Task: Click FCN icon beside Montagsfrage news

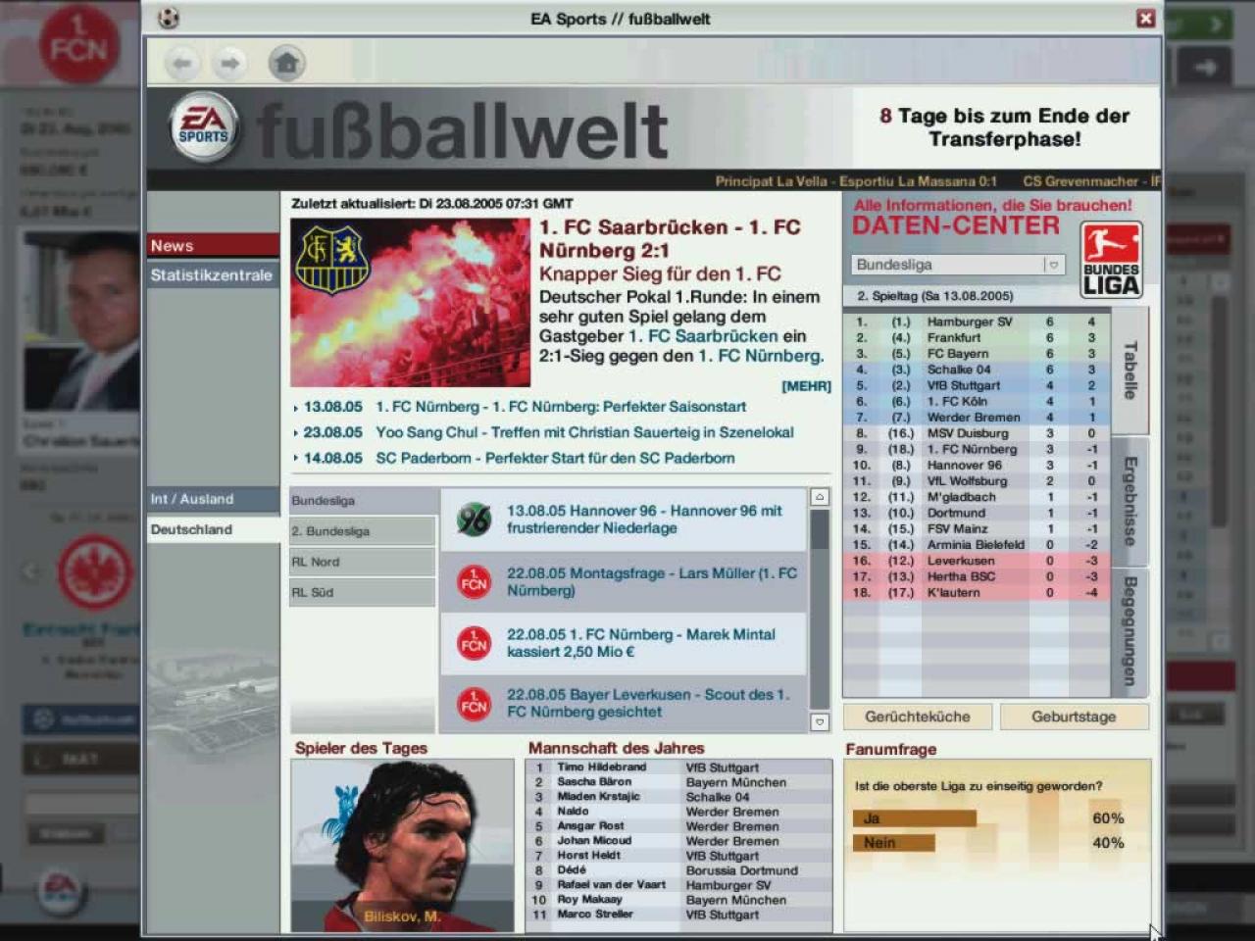Action: tap(475, 582)
